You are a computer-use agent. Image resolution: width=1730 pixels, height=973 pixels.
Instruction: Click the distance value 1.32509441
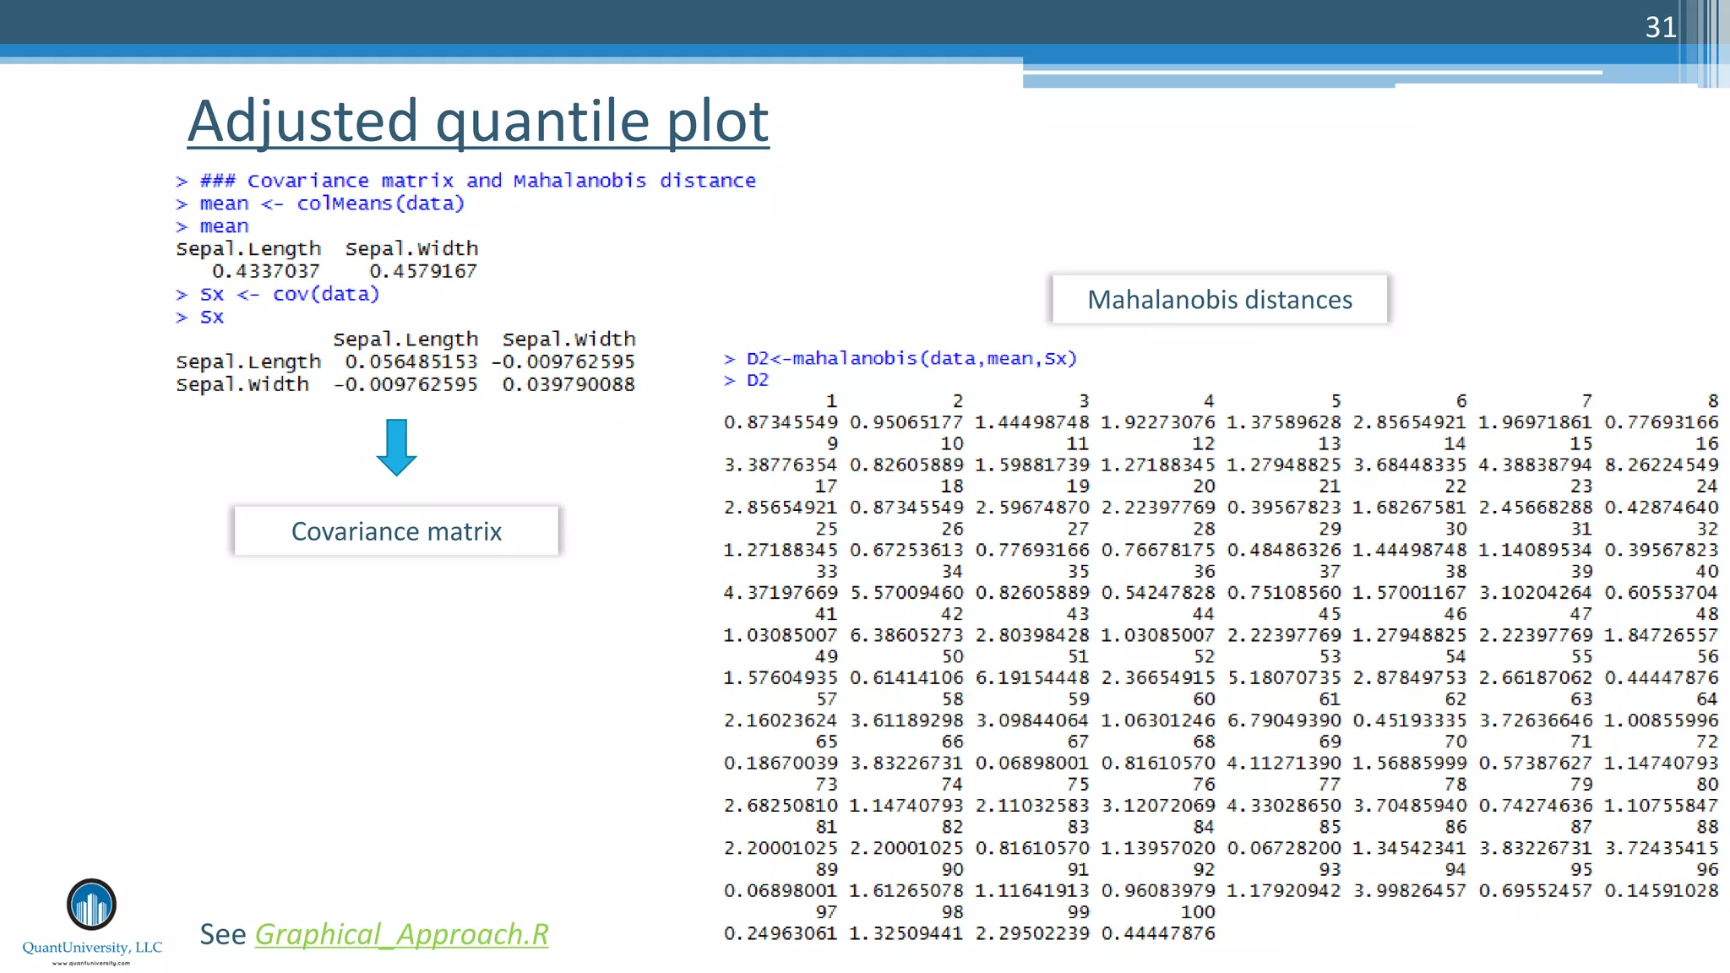click(x=906, y=932)
